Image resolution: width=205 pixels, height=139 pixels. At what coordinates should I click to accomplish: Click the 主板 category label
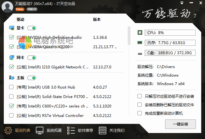point(20,78)
